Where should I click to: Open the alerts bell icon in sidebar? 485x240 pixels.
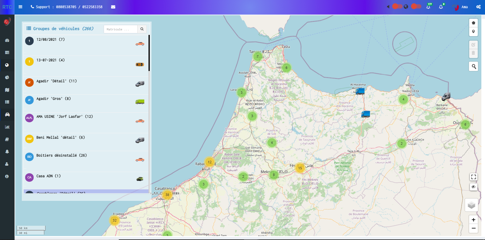[7, 151]
